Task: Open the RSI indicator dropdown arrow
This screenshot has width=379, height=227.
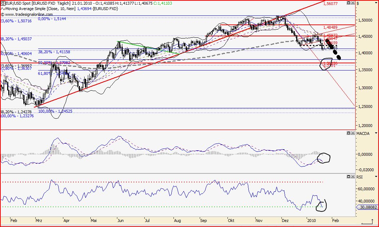Action: pyautogui.click(x=376, y=177)
